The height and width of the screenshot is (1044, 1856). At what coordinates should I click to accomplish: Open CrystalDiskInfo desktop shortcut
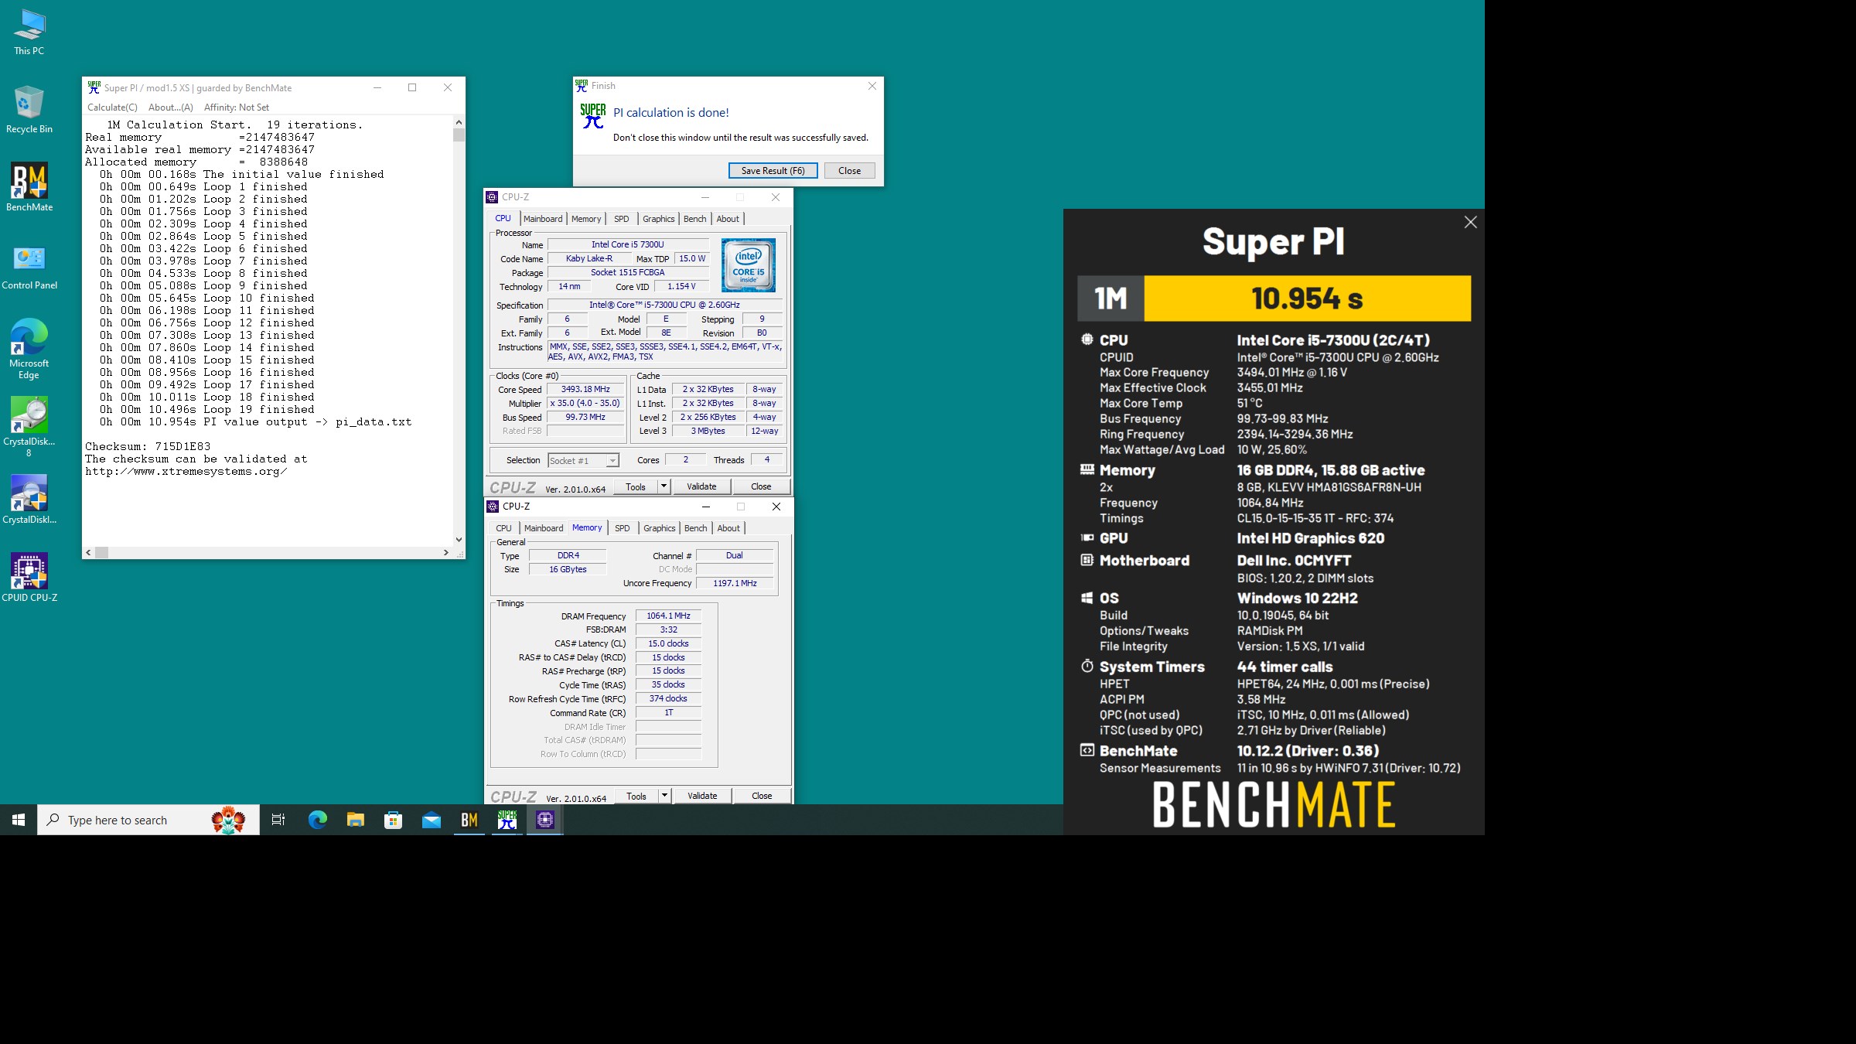coord(29,500)
